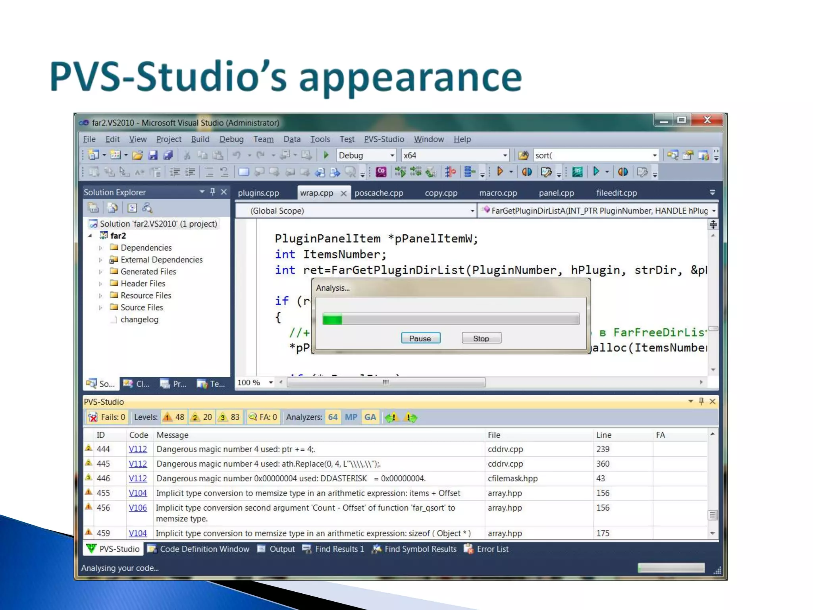813x610 pixels.
Task: Open the PVS-Studio menu
Action: (x=384, y=139)
